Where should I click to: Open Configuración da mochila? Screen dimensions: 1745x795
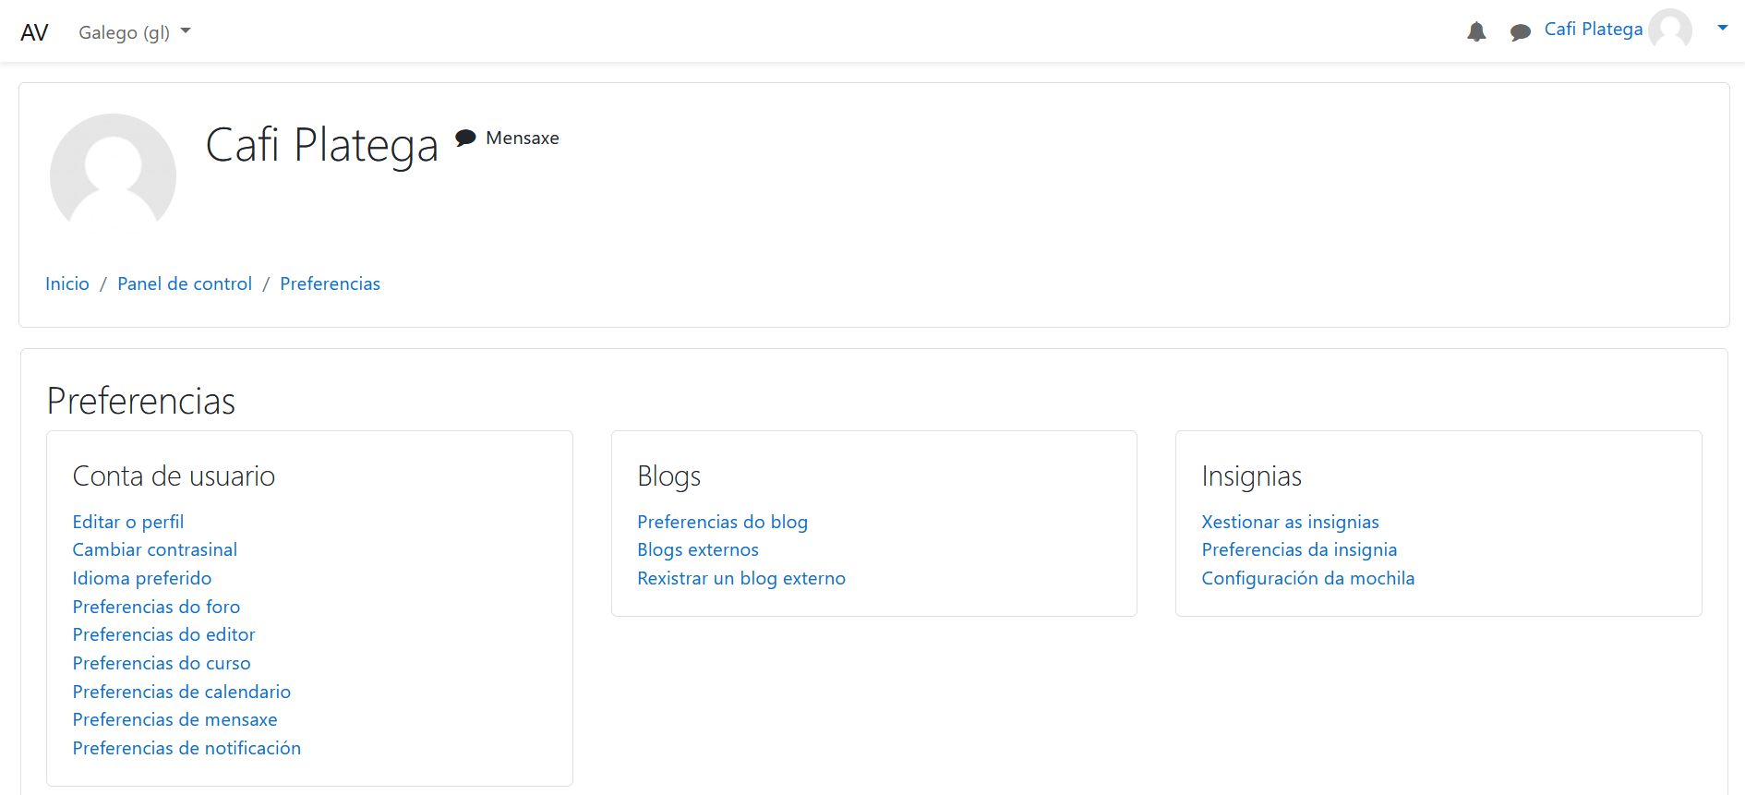point(1307,578)
